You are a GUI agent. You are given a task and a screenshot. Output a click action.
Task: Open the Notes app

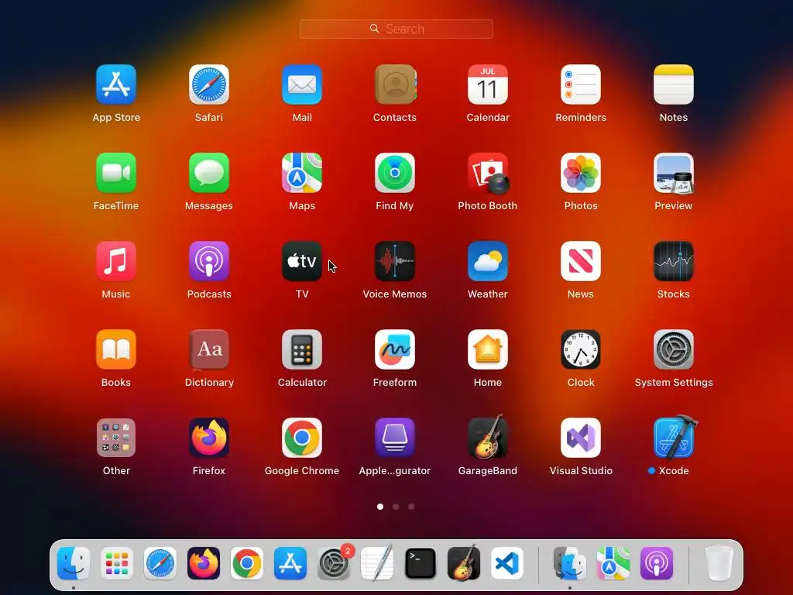coord(674,84)
